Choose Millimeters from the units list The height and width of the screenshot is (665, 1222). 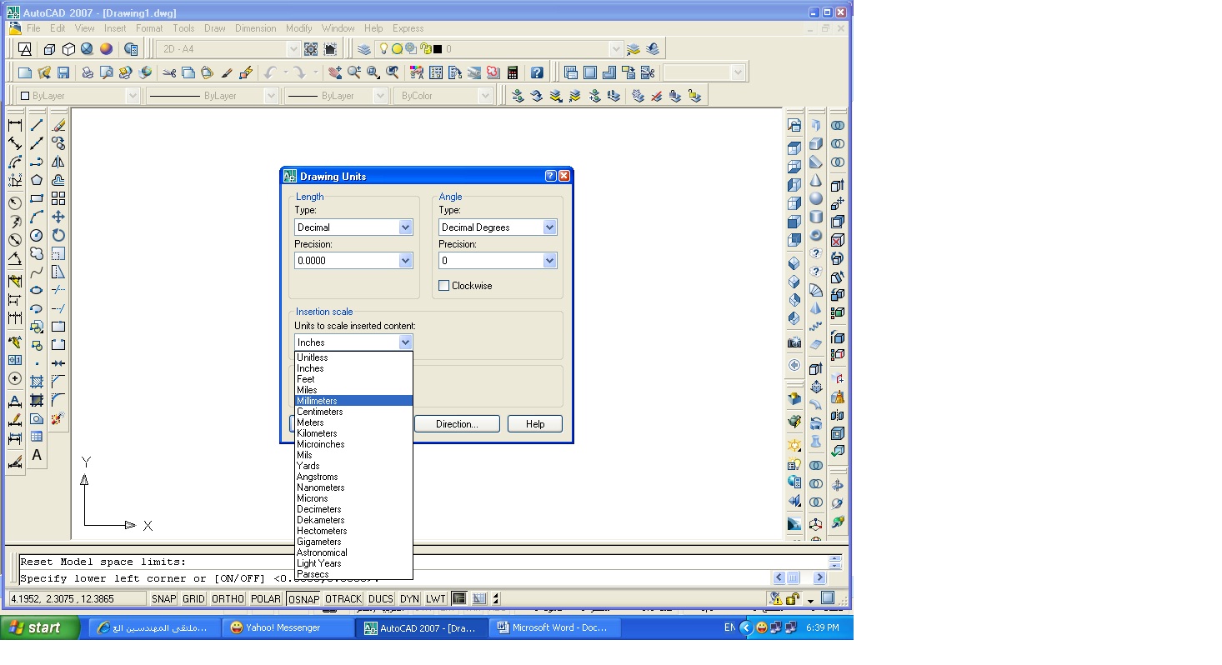point(353,401)
